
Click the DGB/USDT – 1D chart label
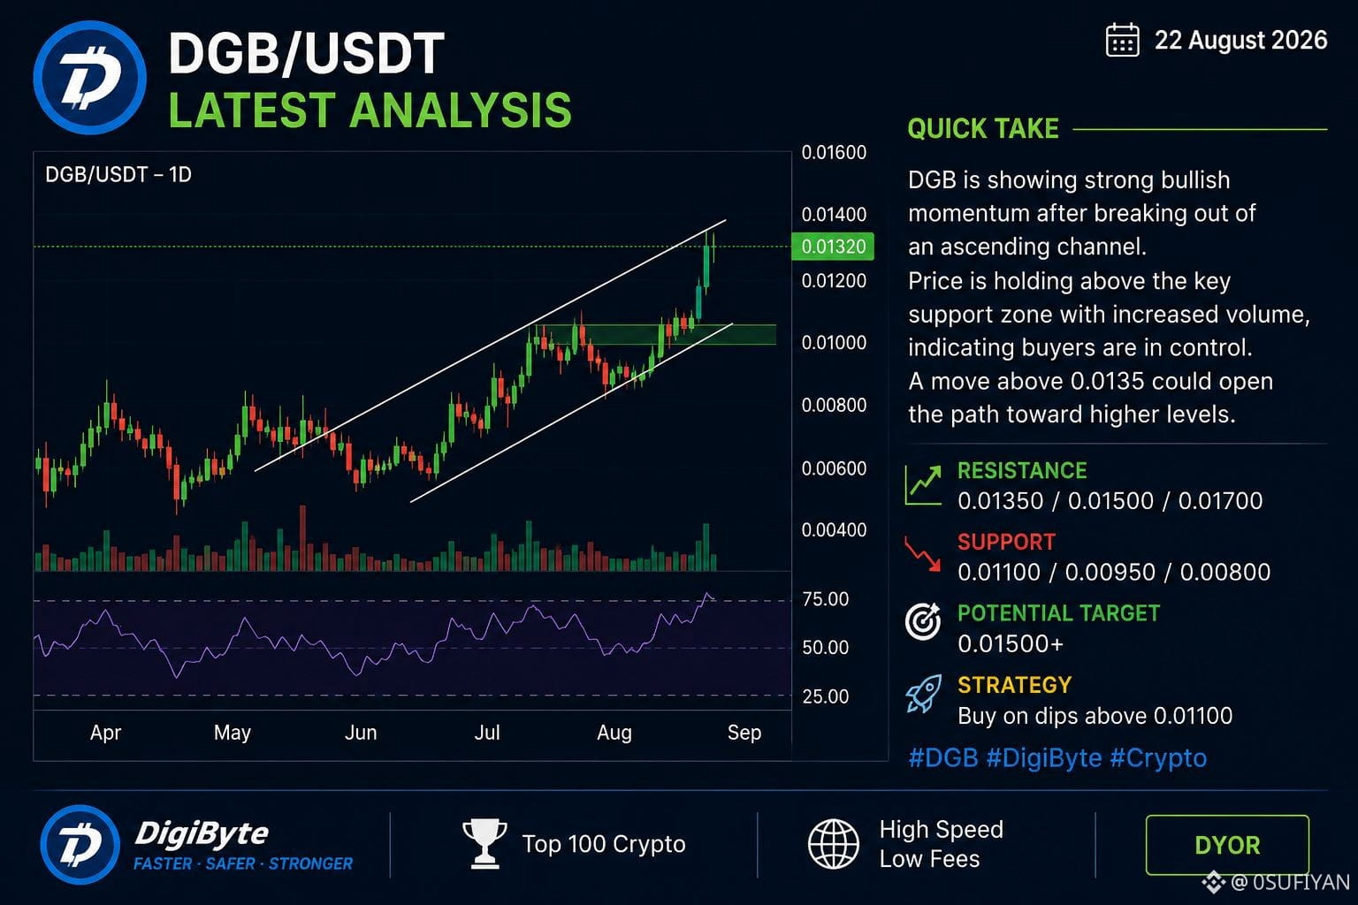click(118, 175)
